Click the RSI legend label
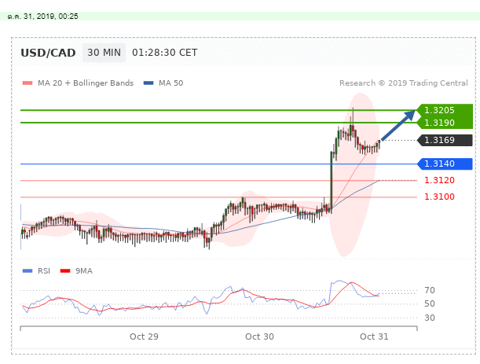The image size is (480, 364). [x=44, y=271]
